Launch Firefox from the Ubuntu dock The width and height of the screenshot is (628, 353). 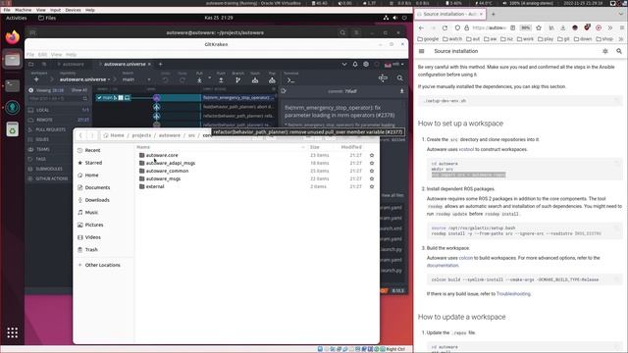(x=13, y=37)
